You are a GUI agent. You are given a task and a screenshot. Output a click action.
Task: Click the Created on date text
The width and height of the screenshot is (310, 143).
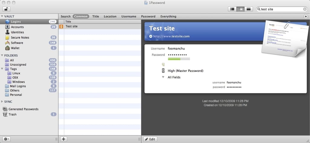click(x=225, y=105)
